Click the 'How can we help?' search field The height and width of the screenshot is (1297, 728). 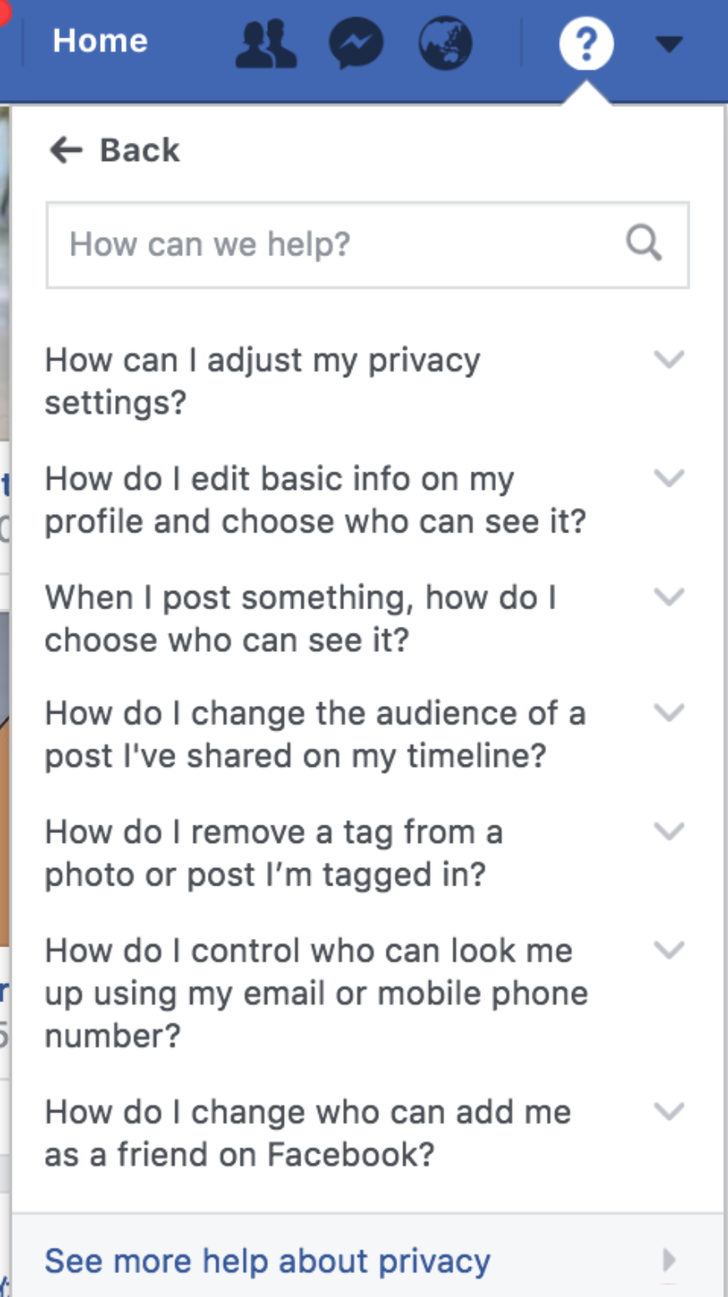tap(334, 245)
